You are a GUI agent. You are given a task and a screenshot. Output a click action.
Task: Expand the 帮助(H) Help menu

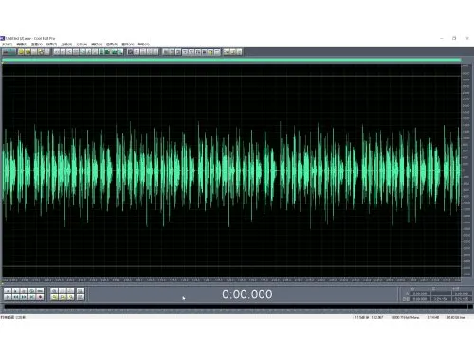[144, 44]
